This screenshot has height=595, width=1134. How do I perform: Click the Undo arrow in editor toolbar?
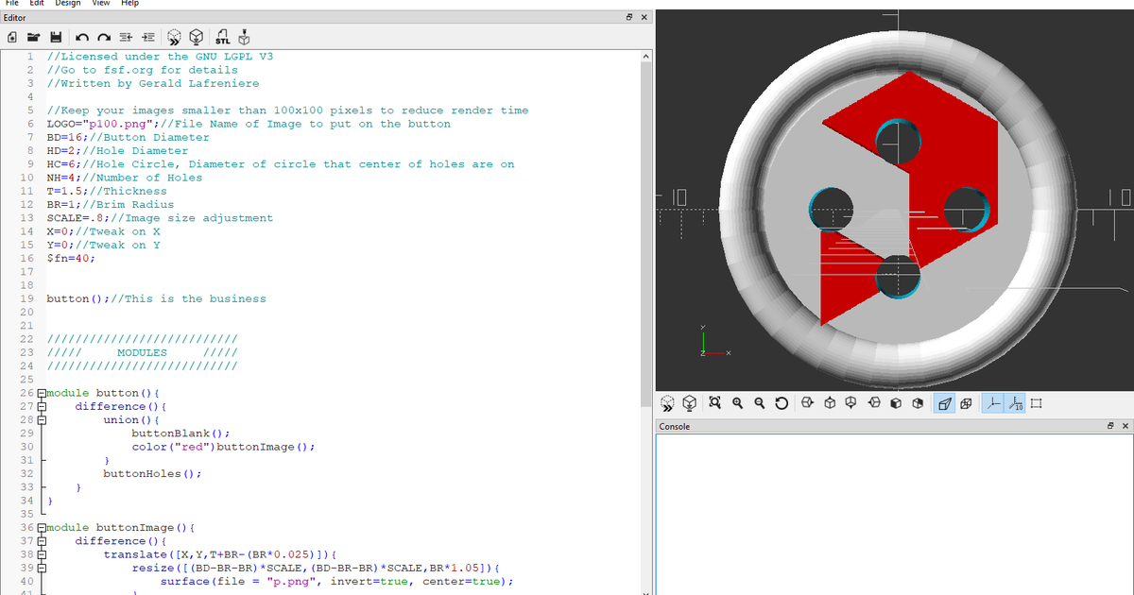81,38
